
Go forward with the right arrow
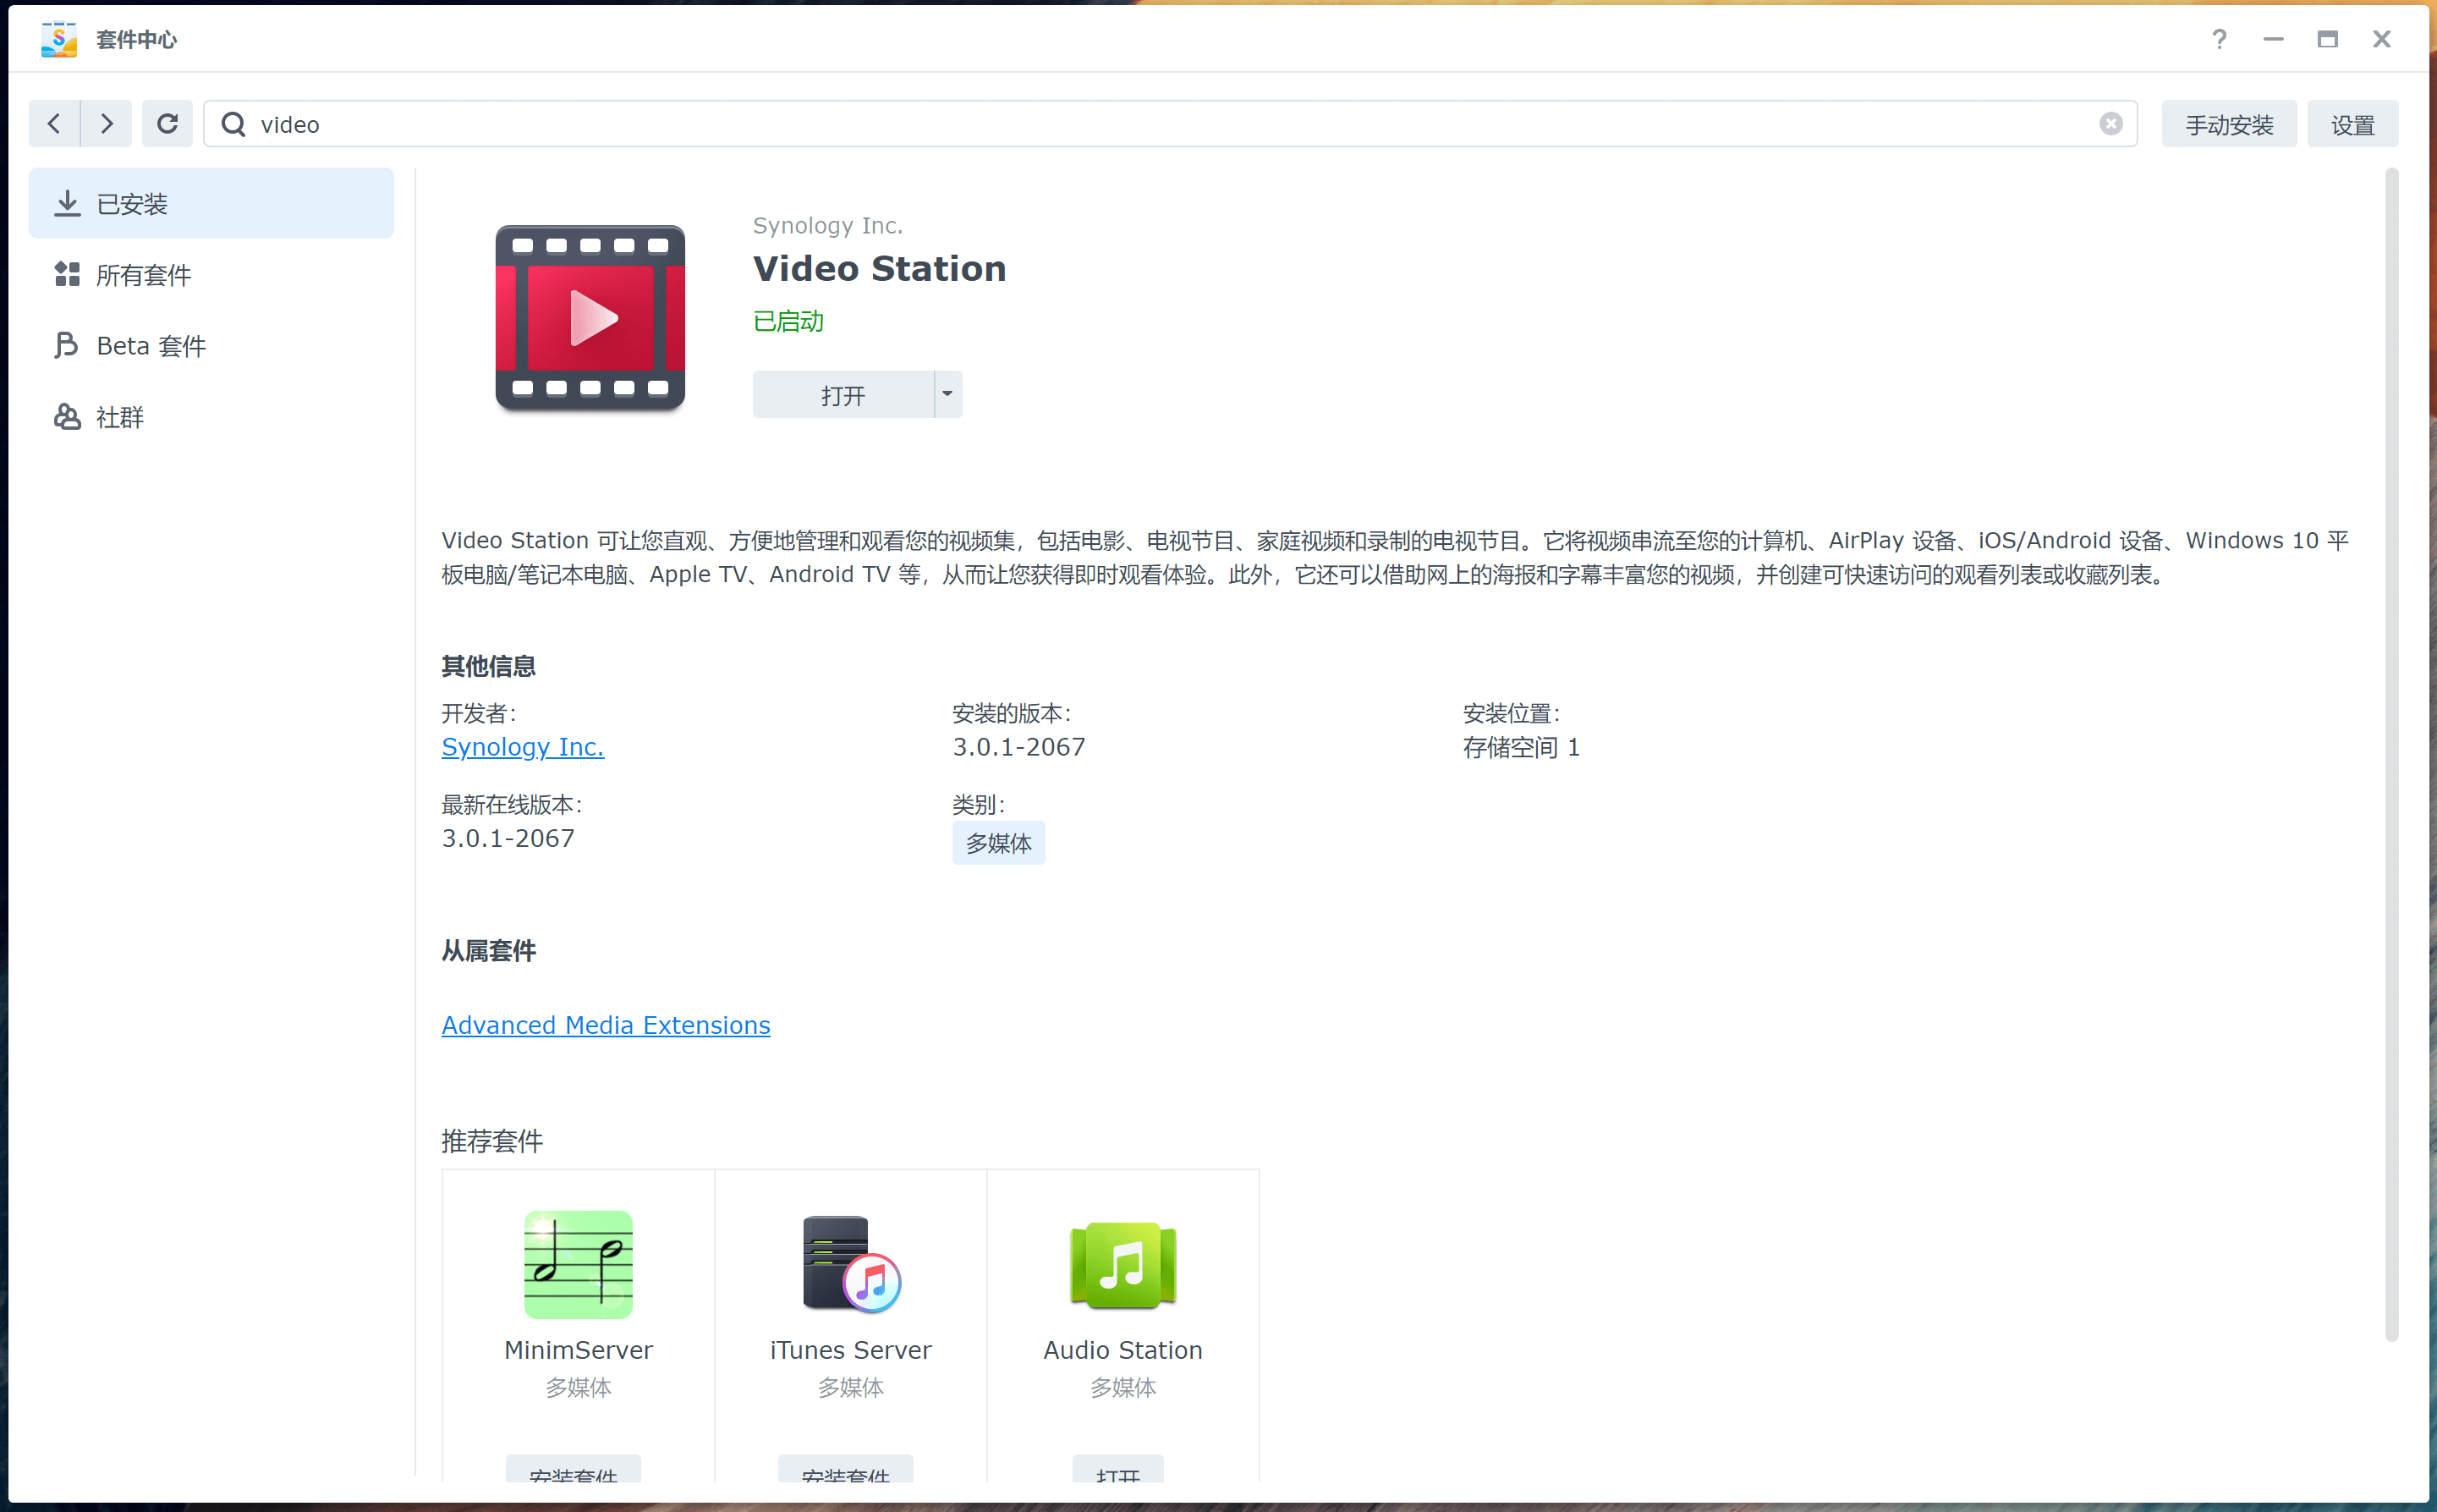(x=107, y=124)
